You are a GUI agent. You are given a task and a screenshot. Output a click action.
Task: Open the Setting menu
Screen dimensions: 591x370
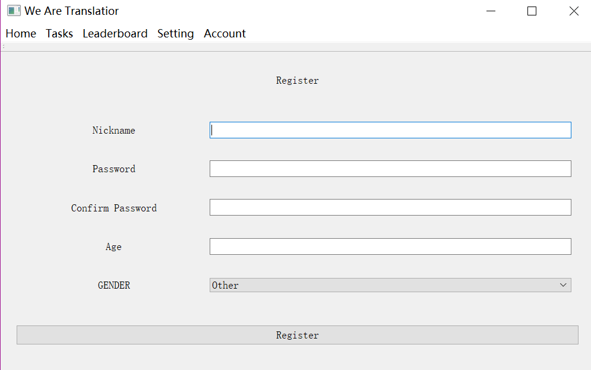pyautogui.click(x=175, y=33)
